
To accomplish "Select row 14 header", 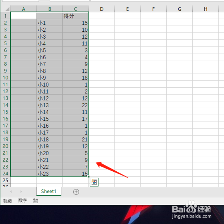I will point(5,105).
